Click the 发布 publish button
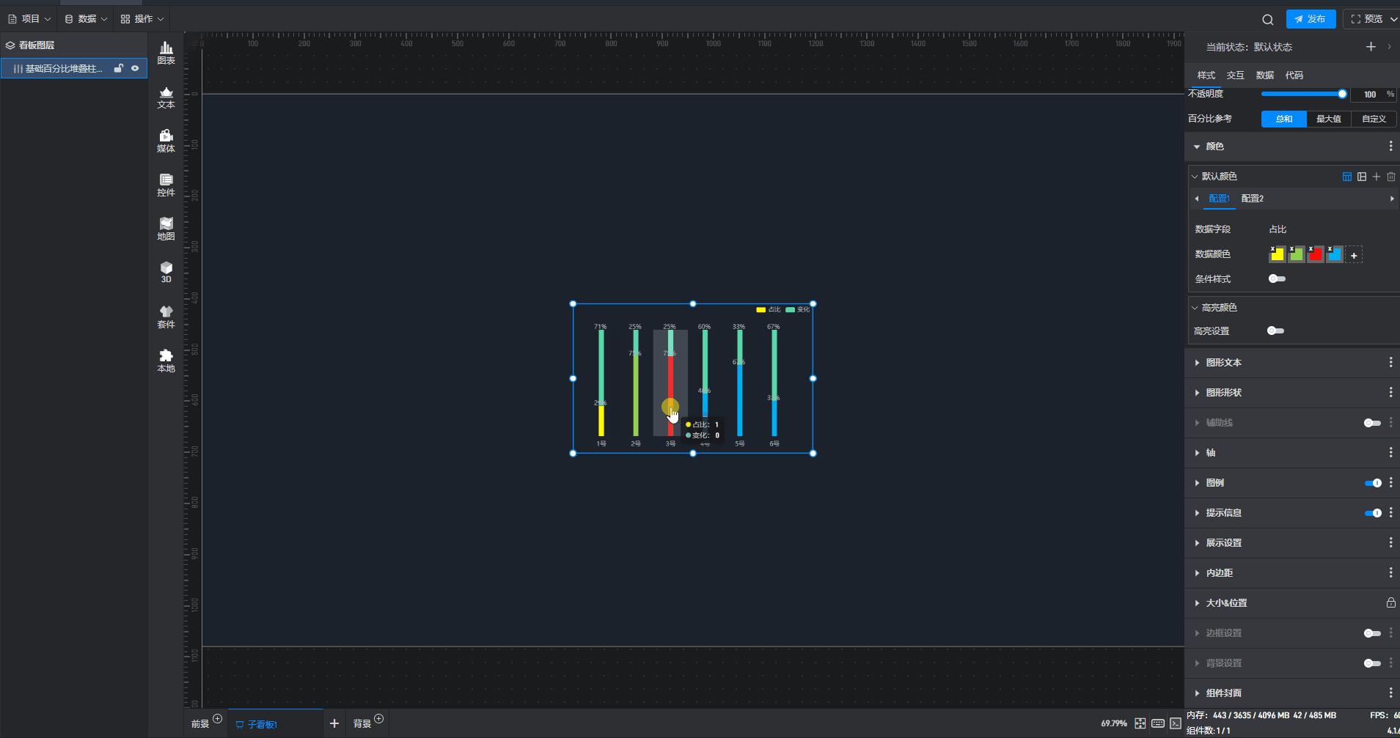Viewport: 1400px width, 738px height. [1311, 19]
